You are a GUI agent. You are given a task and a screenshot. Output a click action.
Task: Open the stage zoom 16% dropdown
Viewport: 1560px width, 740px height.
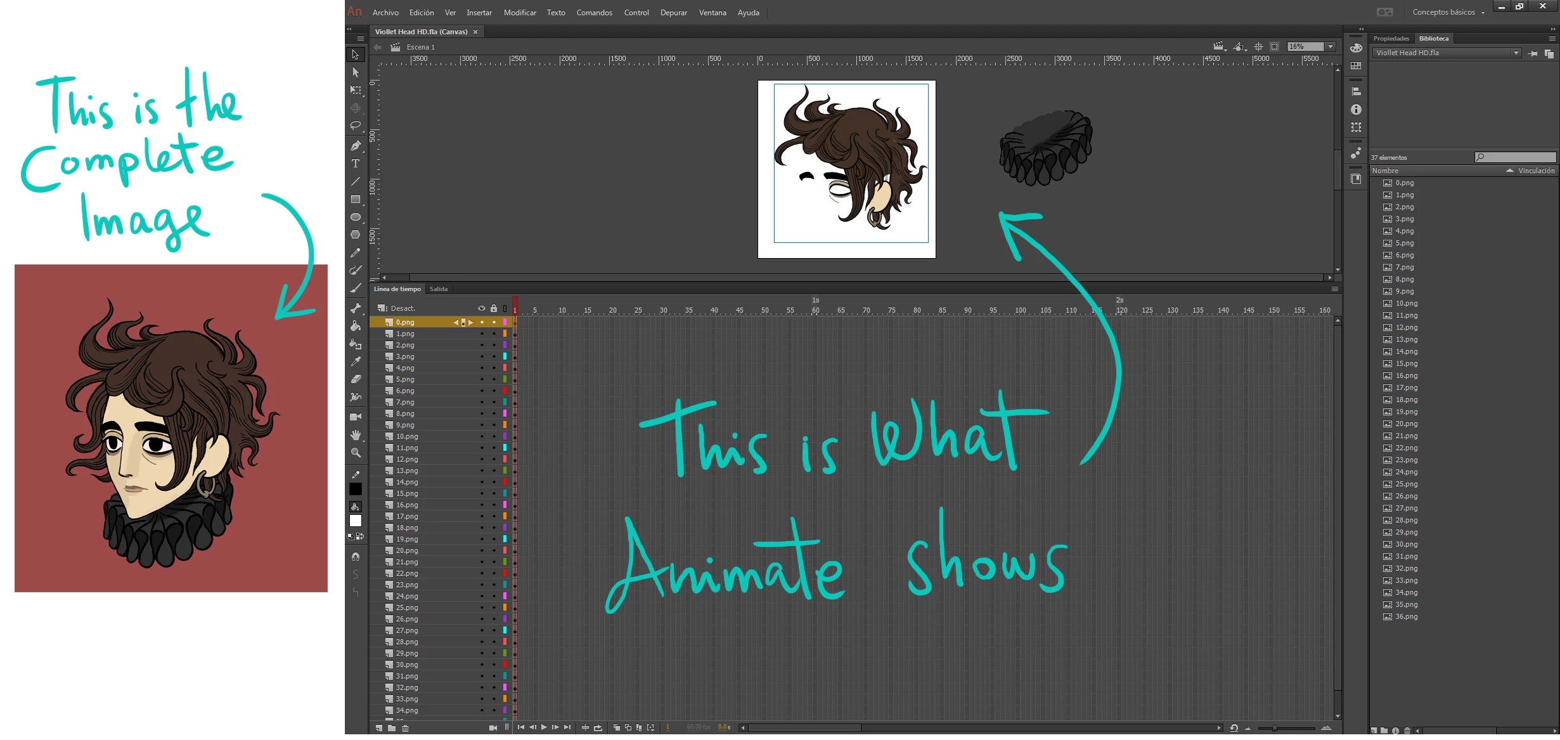coord(1331,47)
